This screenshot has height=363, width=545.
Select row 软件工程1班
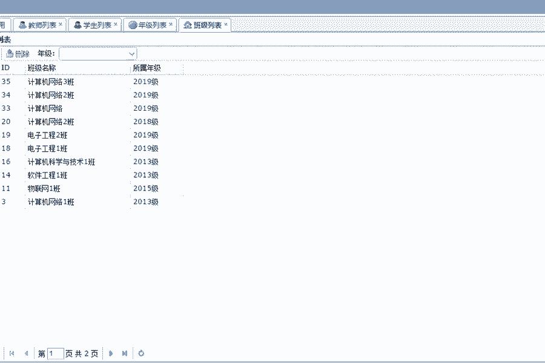pos(91,175)
